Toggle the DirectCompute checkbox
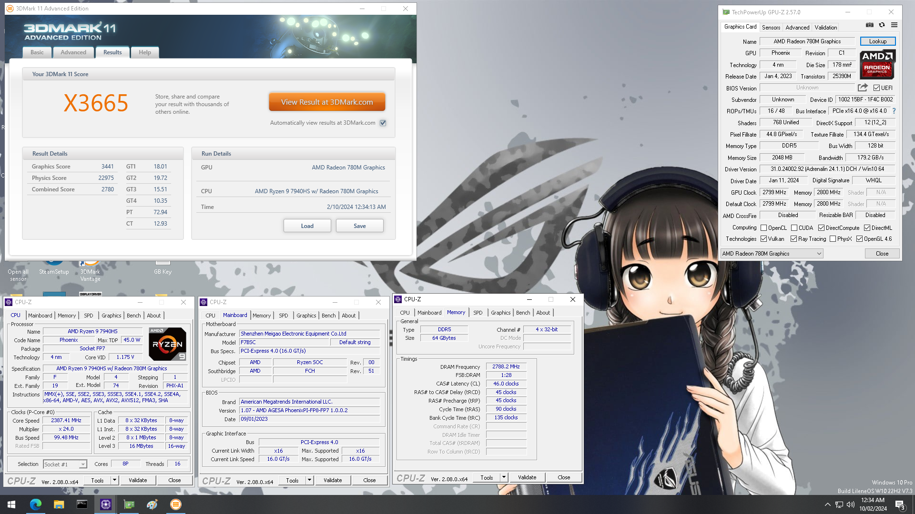 (822, 228)
